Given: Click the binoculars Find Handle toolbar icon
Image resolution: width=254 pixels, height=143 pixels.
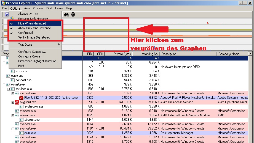Looking at the screenshot, I should [66, 15].
